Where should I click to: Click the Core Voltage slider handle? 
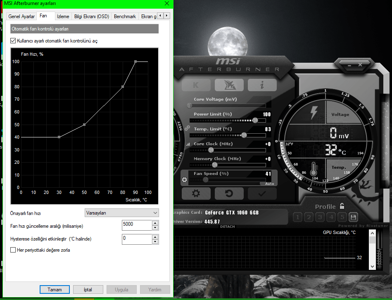coord(190,105)
